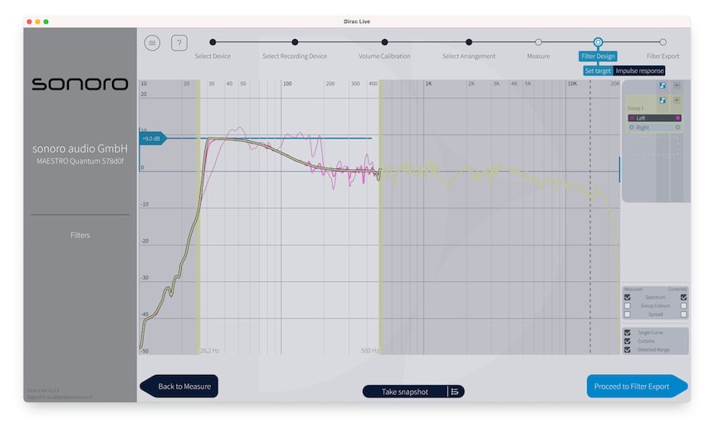Click the top add-group plus icon

coord(677,85)
